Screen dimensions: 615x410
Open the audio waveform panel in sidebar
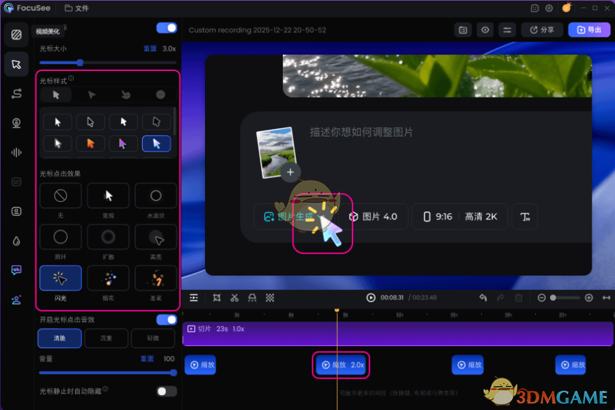16,152
